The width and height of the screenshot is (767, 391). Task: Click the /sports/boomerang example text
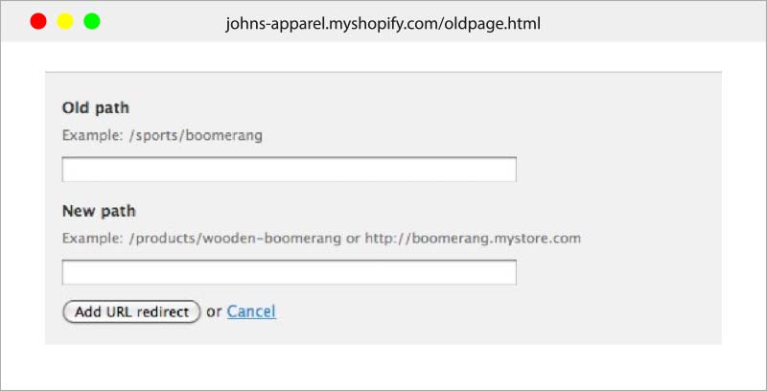[196, 136]
